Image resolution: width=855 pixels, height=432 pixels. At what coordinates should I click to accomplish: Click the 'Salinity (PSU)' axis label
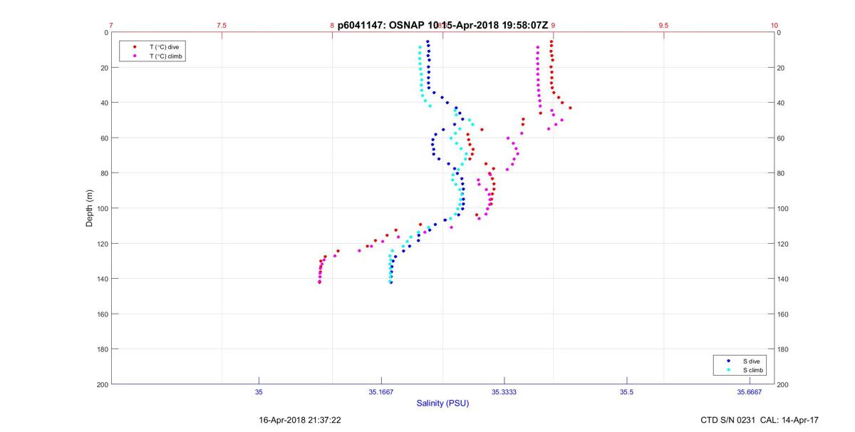442,403
